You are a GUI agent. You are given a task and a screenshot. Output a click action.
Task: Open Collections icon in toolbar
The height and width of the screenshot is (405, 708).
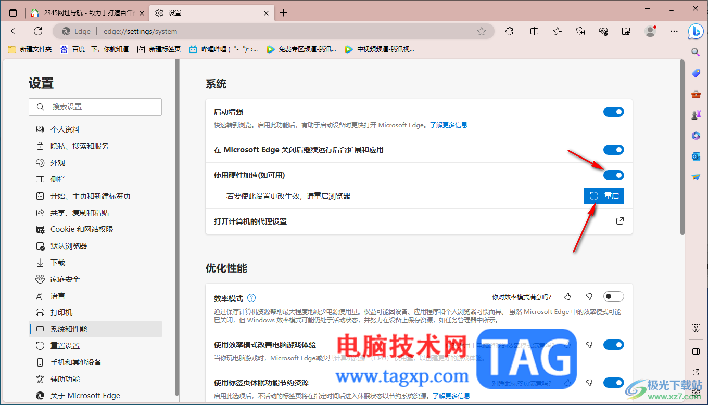pos(581,31)
